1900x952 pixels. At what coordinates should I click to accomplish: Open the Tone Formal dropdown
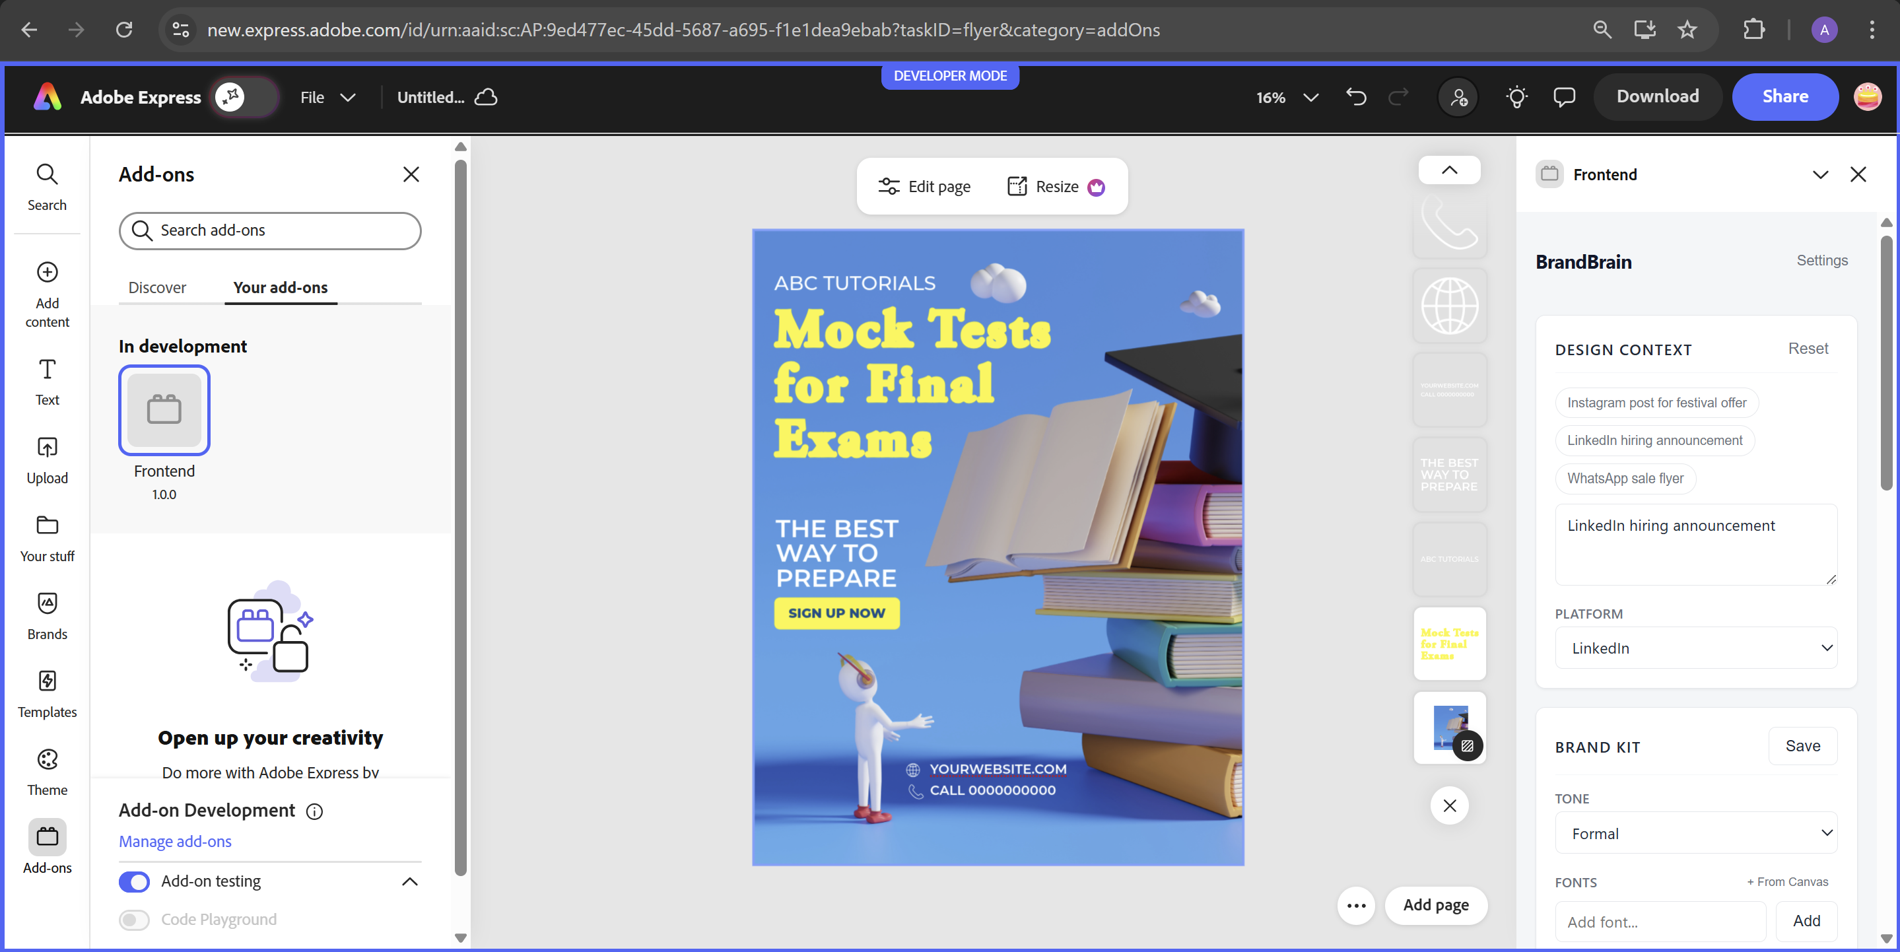point(1695,833)
